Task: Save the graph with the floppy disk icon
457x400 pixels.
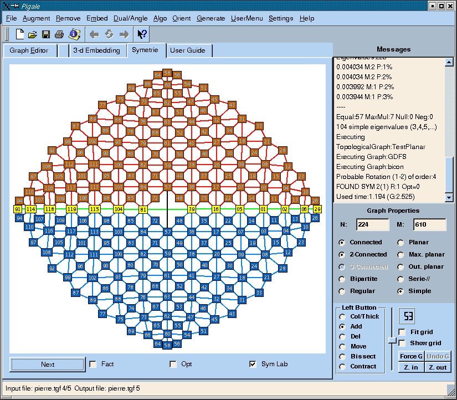Action: [46, 34]
